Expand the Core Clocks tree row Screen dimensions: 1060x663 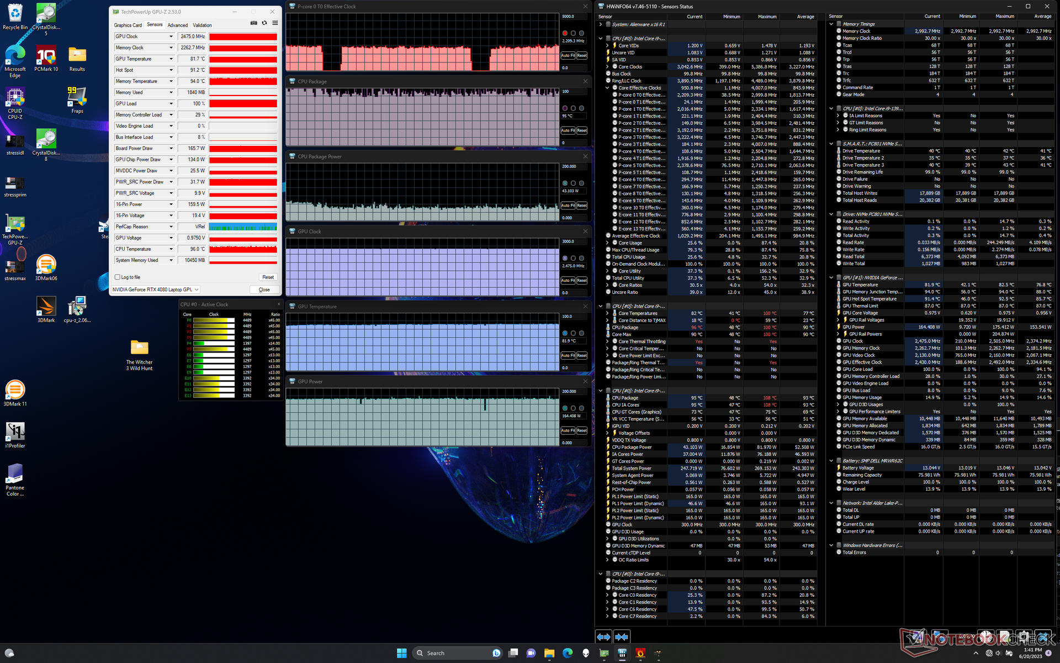coord(607,67)
